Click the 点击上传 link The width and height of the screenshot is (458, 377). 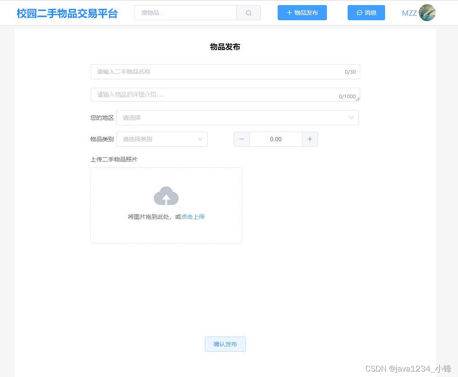pos(193,217)
